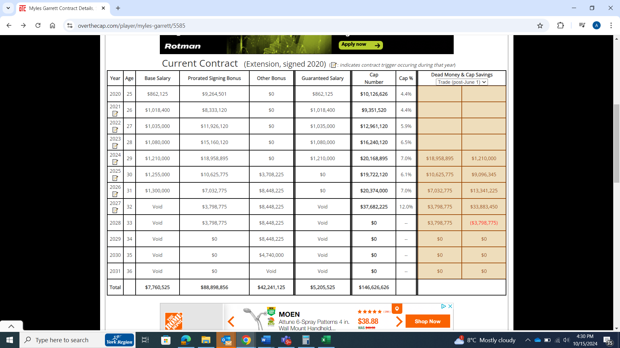This screenshot has width=620, height=348.
Task: Click the 2021 contract trigger note icon
Action: [115, 114]
